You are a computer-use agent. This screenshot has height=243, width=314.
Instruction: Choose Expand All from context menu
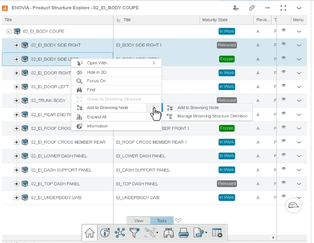click(x=109, y=117)
